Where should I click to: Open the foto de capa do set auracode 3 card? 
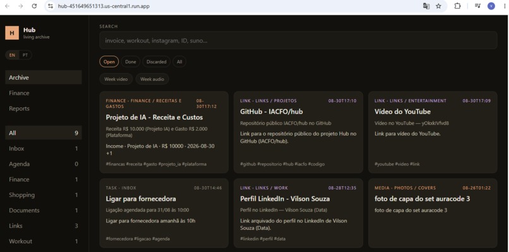pos(433,213)
